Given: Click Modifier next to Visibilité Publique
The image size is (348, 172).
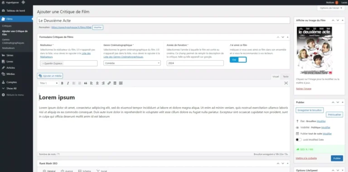Looking at the screenshot, I should coord(326,128).
